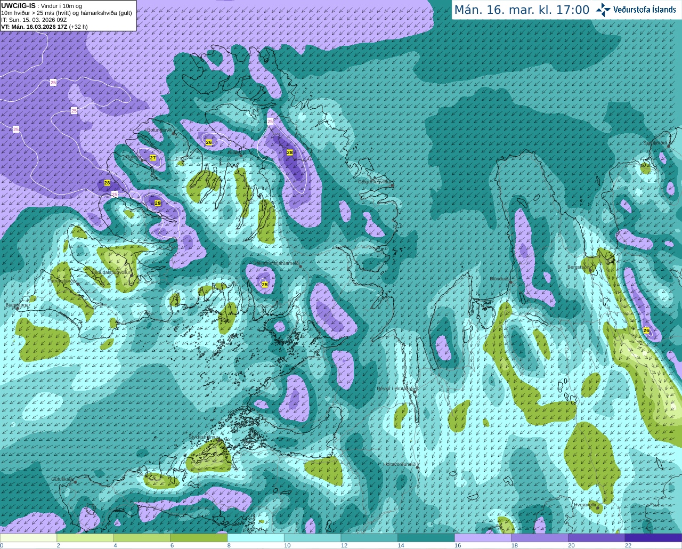The height and width of the screenshot is (549, 682).
Task: Click the Blönduós station dot
Action: pos(510,282)
